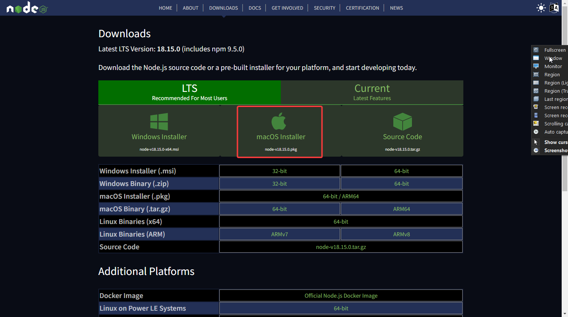The image size is (568, 317).
Task: Toggle the dark/light theme sun icon
Action: pos(541,8)
